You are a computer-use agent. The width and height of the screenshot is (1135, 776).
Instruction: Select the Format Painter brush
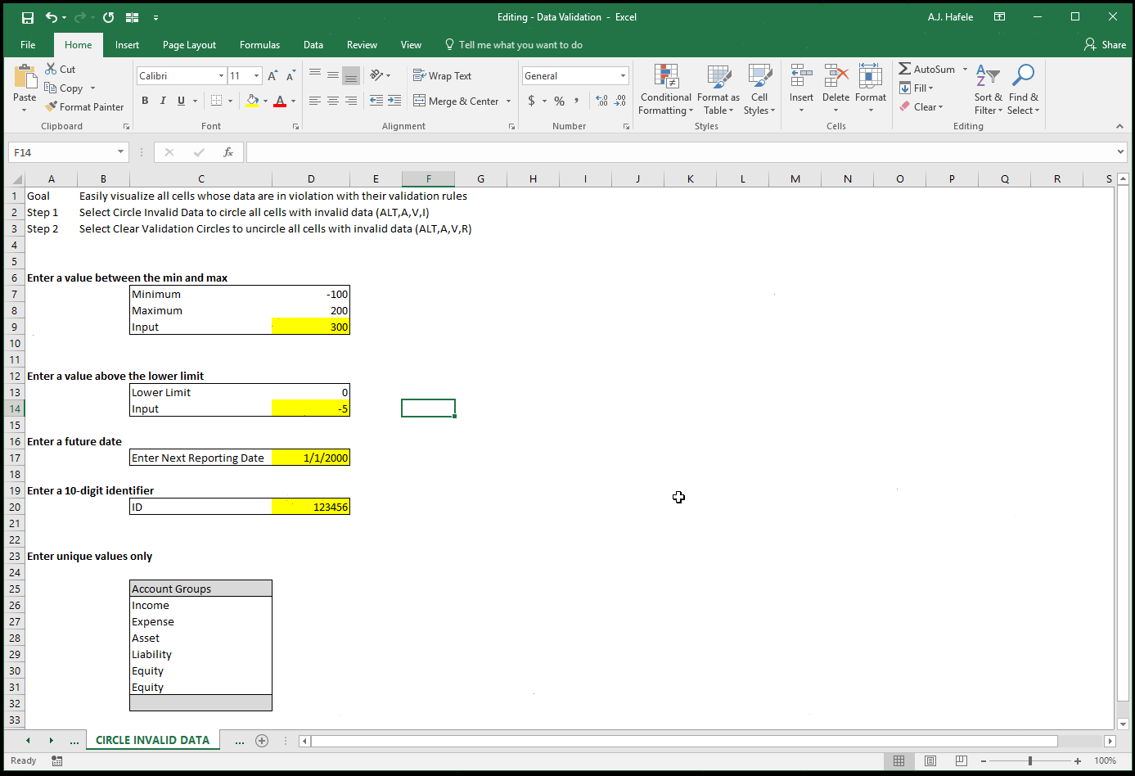[x=84, y=107]
